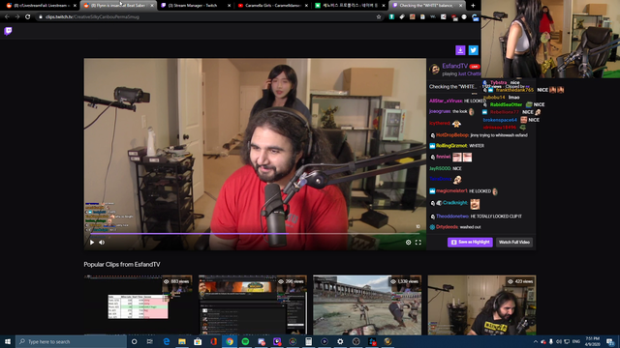The width and height of the screenshot is (620, 348).
Task: Open the popular clip with 1,339 views
Action: click(x=367, y=305)
